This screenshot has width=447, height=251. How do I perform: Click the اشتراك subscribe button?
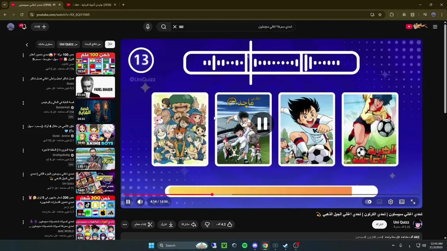pos(379,224)
